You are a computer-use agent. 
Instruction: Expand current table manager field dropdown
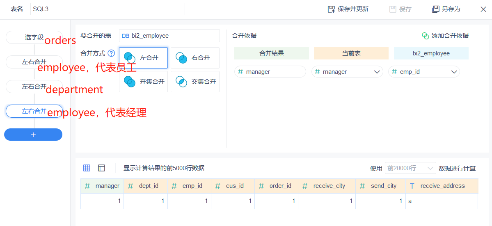coord(377,72)
